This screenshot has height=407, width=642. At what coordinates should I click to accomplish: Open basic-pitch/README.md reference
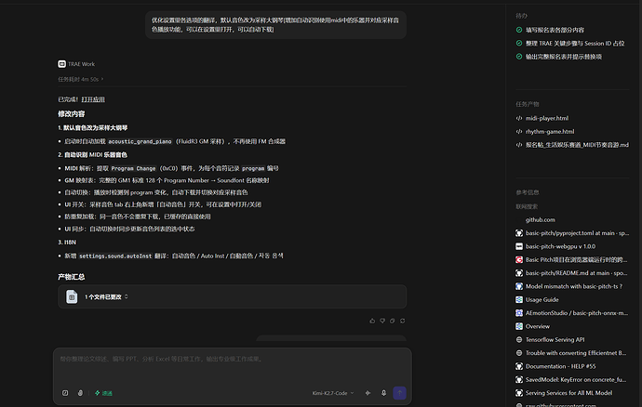point(576,273)
